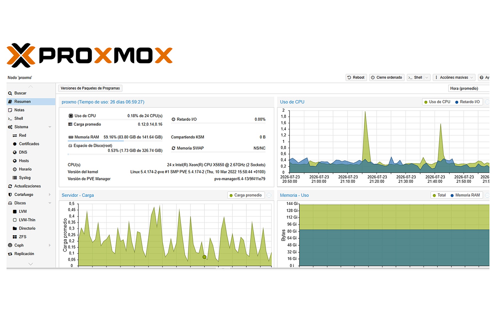Open Notas in the side menu

(x=31, y=110)
